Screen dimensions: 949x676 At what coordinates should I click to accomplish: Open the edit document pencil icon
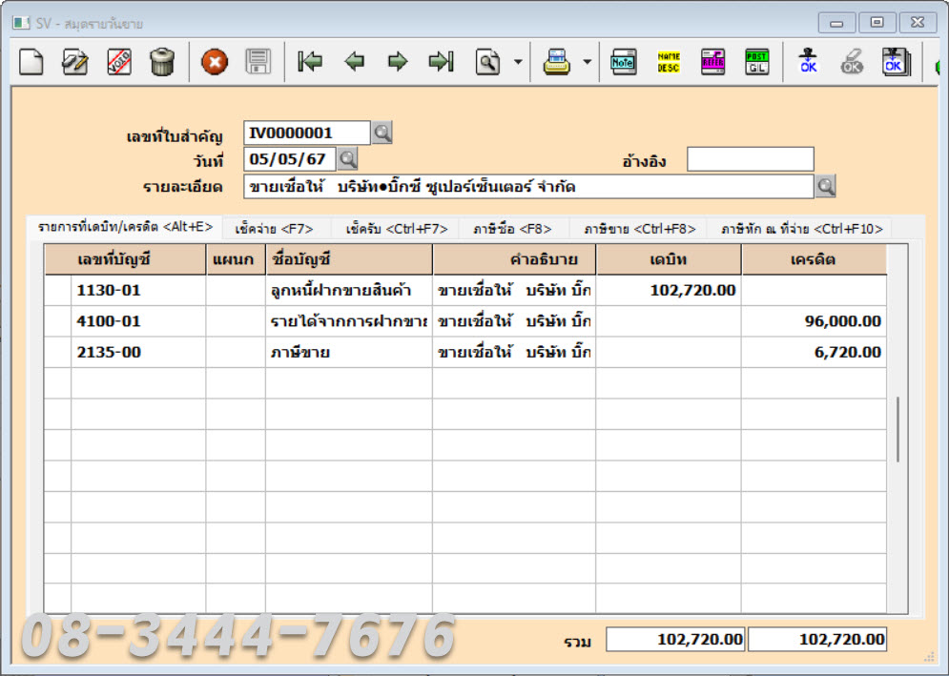click(x=75, y=62)
